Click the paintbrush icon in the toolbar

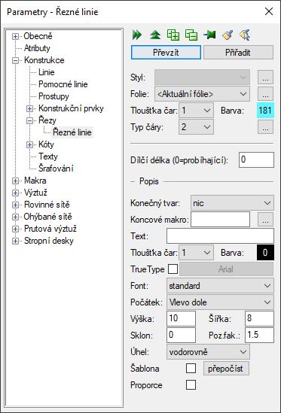coord(228,35)
